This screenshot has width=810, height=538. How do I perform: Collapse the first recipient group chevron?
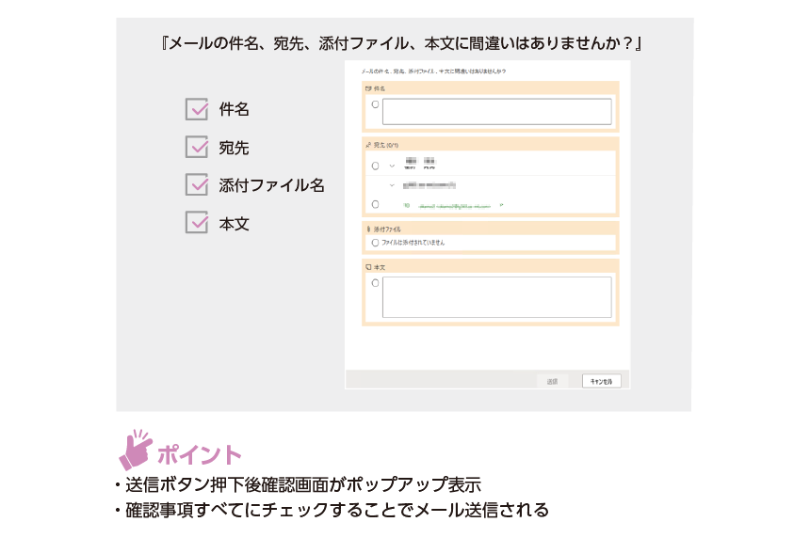click(392, 166)
